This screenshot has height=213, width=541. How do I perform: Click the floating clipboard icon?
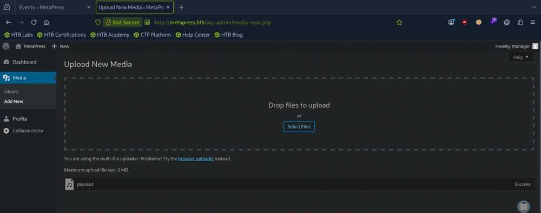523,207
